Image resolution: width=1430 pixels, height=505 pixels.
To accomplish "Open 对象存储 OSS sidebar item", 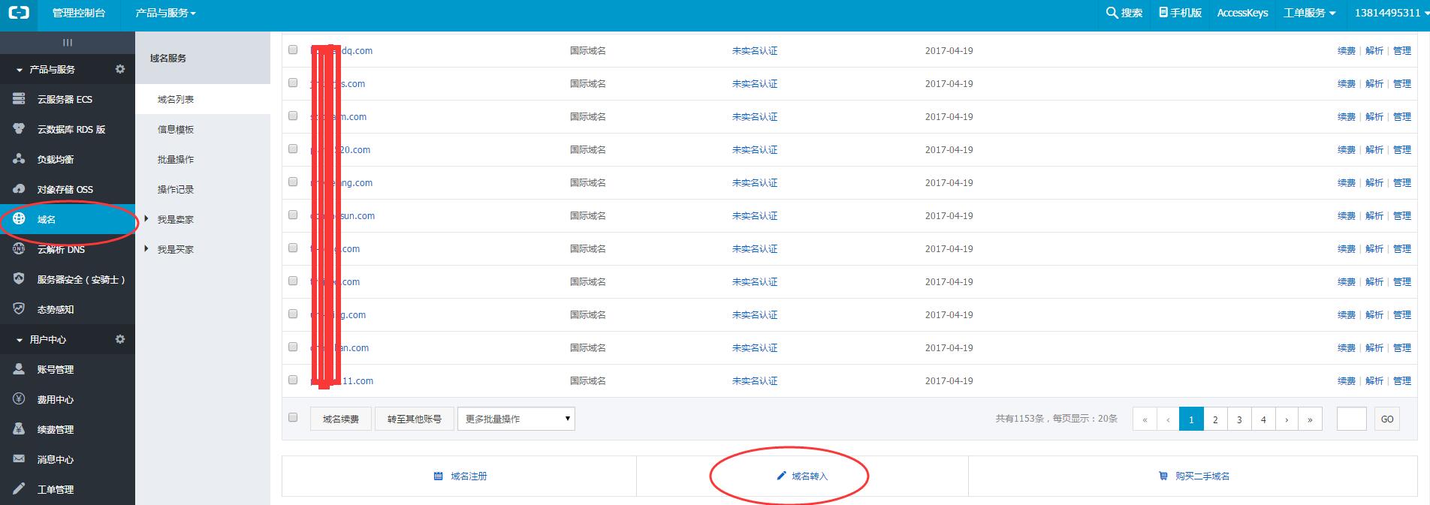I will click(68, 189).
